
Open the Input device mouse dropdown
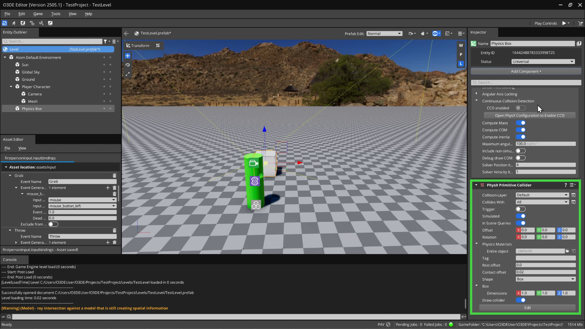coord(82,200)
